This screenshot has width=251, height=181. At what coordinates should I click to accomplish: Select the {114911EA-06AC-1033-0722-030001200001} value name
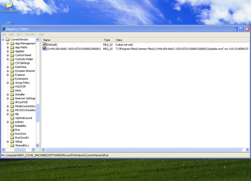pos(74,49)
